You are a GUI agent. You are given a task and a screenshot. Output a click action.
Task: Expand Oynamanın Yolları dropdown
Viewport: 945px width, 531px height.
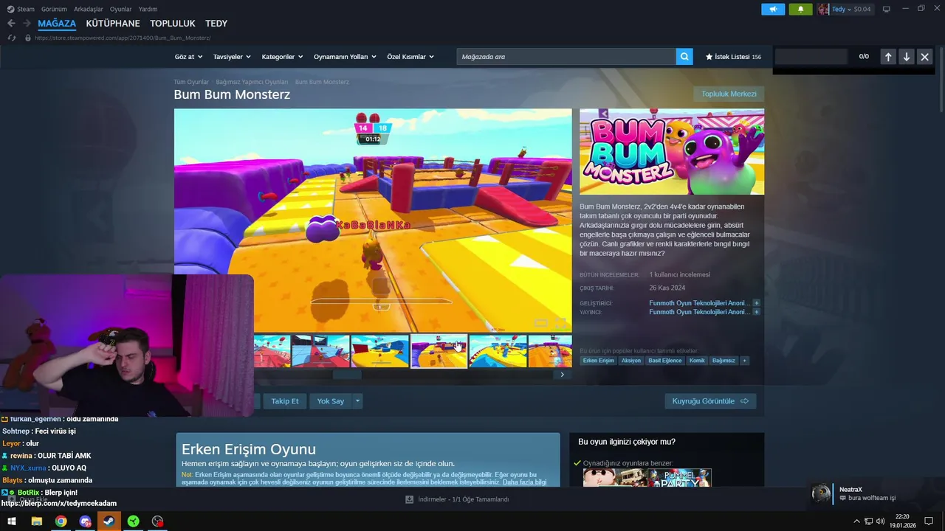345,57
